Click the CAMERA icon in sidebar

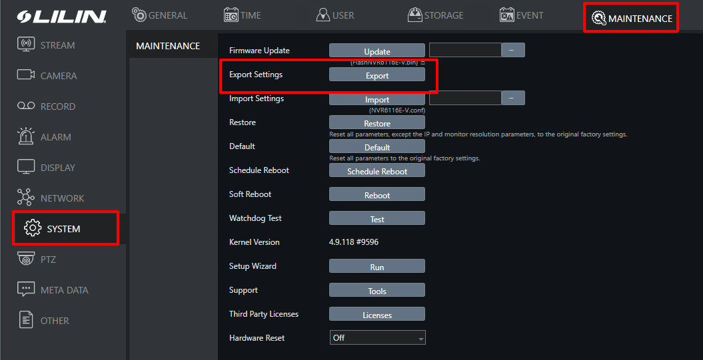[x=26, y=75]
